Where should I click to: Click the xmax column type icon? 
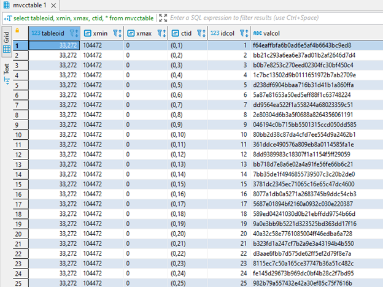pyautogui.click(x=131, y=33)
